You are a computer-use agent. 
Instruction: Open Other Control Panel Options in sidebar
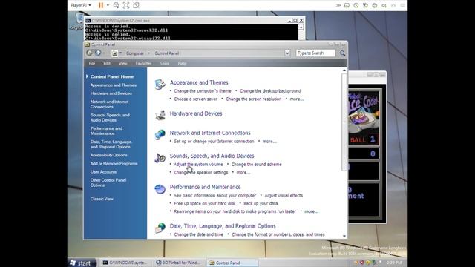[x=108, y=182]
